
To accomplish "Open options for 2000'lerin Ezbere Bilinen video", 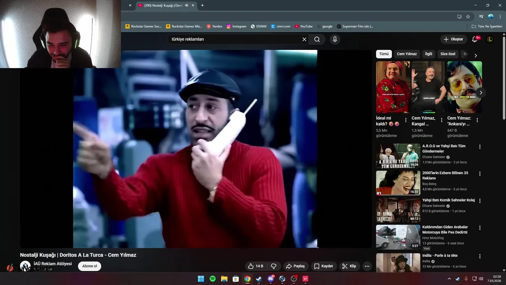I will [x=480, y=174].
